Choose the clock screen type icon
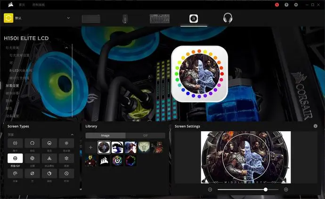Image resolution: width=325 pixels, height=199 pixels. pos(66,173)
